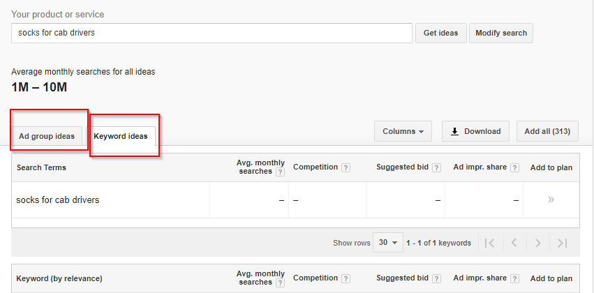Click help icon beside upper Ad impr. share
Screen dimensions: 594x293
point(514,167)
